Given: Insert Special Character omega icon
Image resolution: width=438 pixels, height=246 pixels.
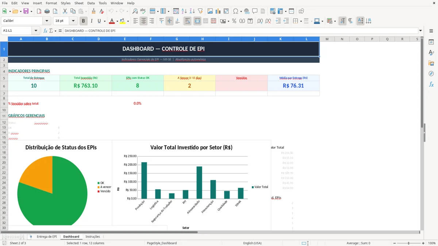Looking at the screenshot, I should coord(235,11).
